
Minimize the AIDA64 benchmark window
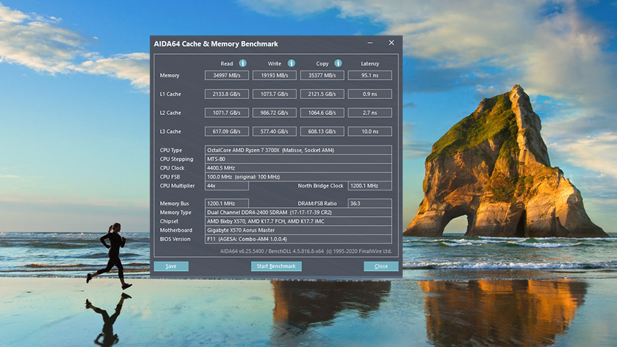coord(370,43)
